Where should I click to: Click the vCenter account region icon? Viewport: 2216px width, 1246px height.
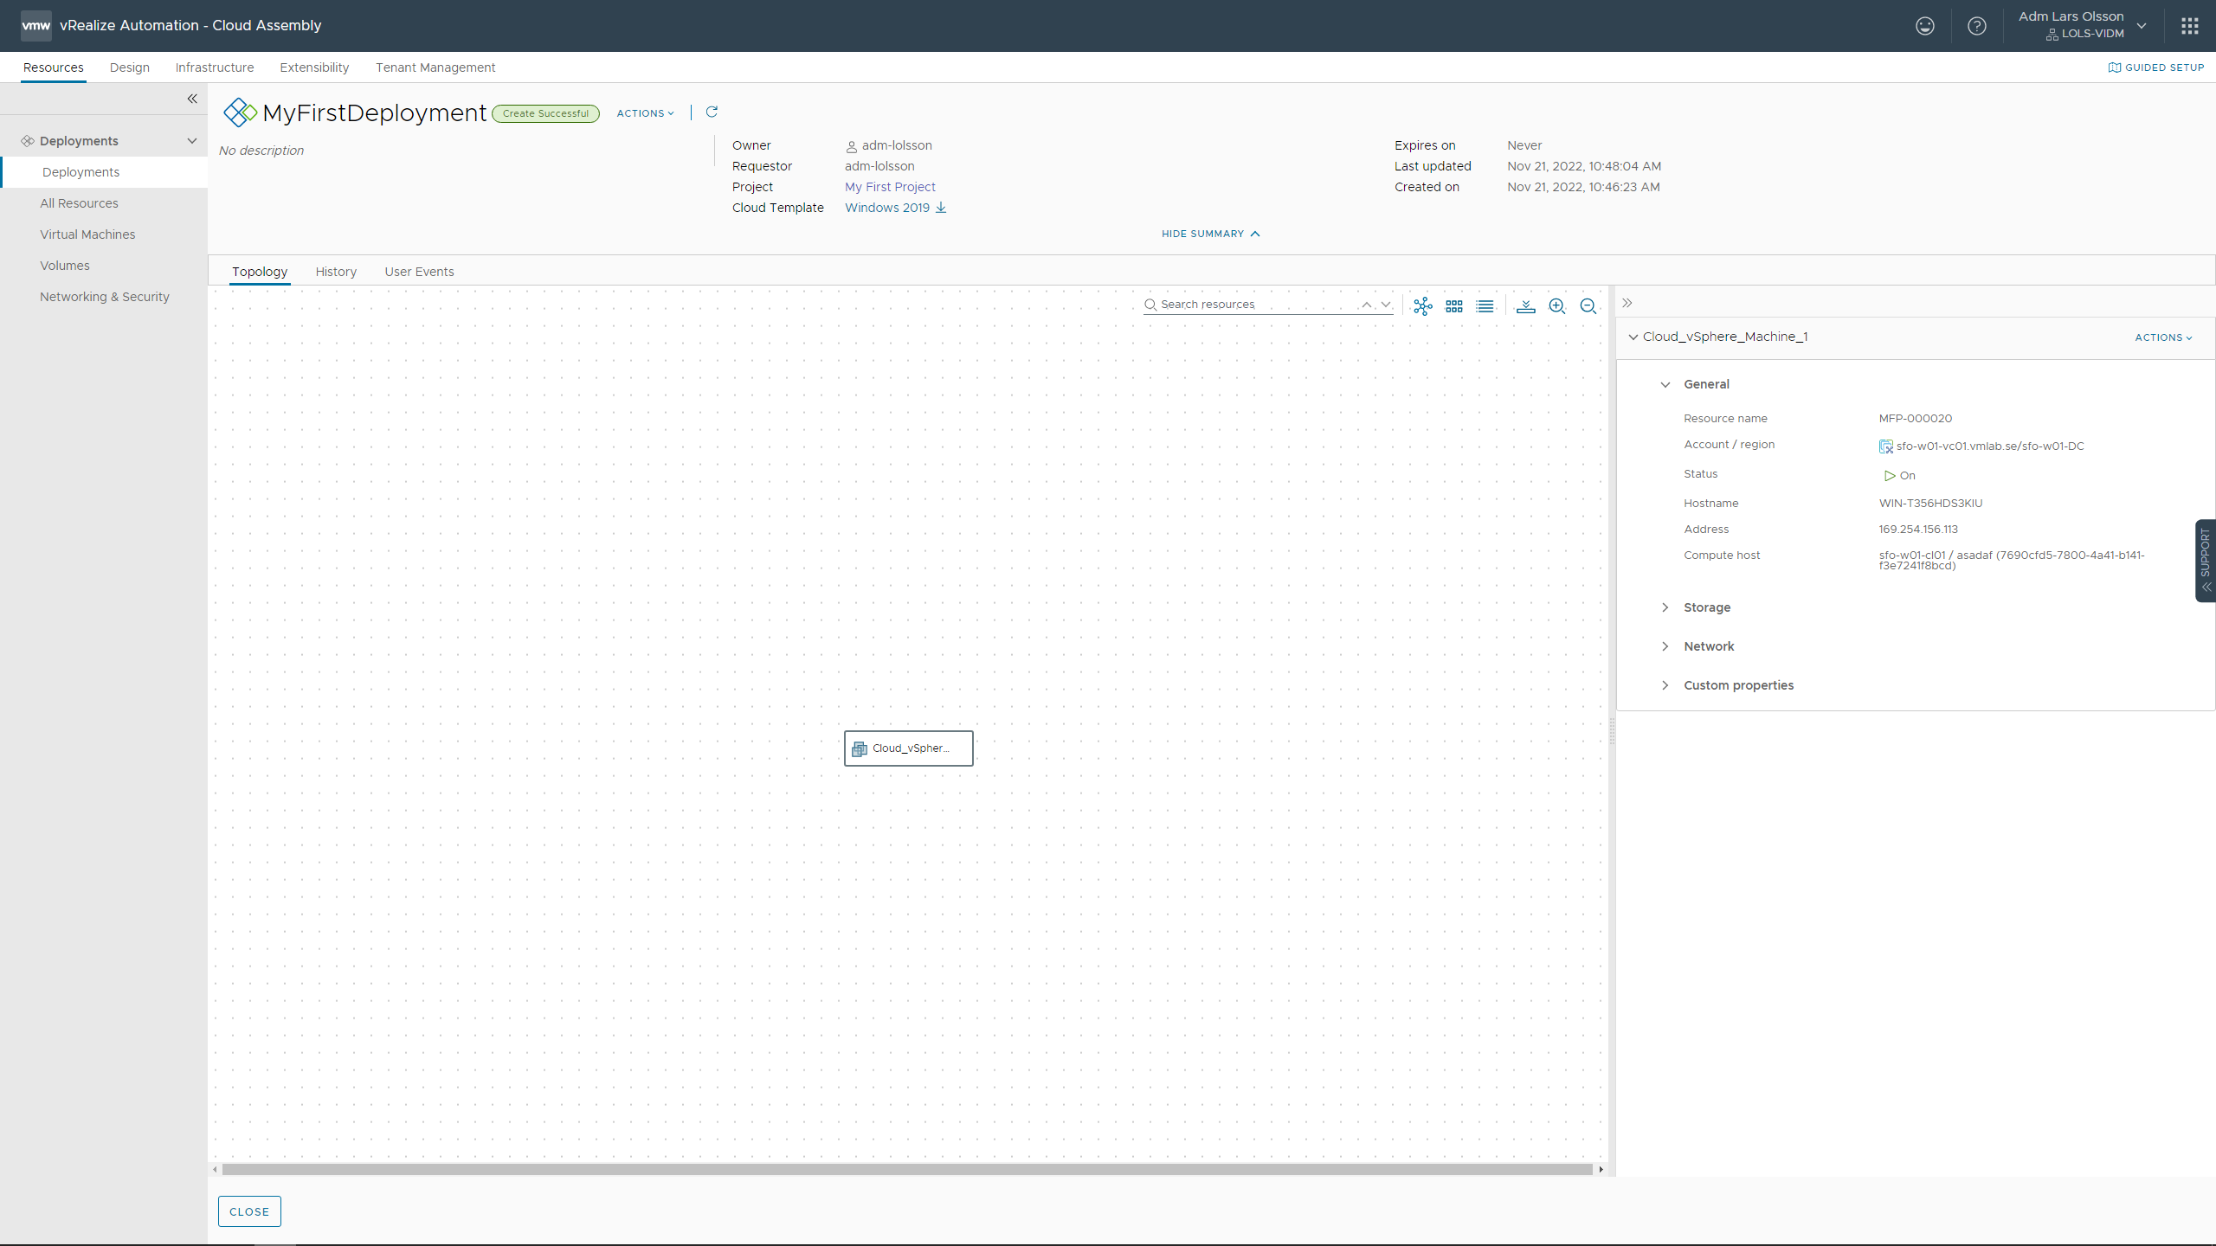[x=1885, y=446]
